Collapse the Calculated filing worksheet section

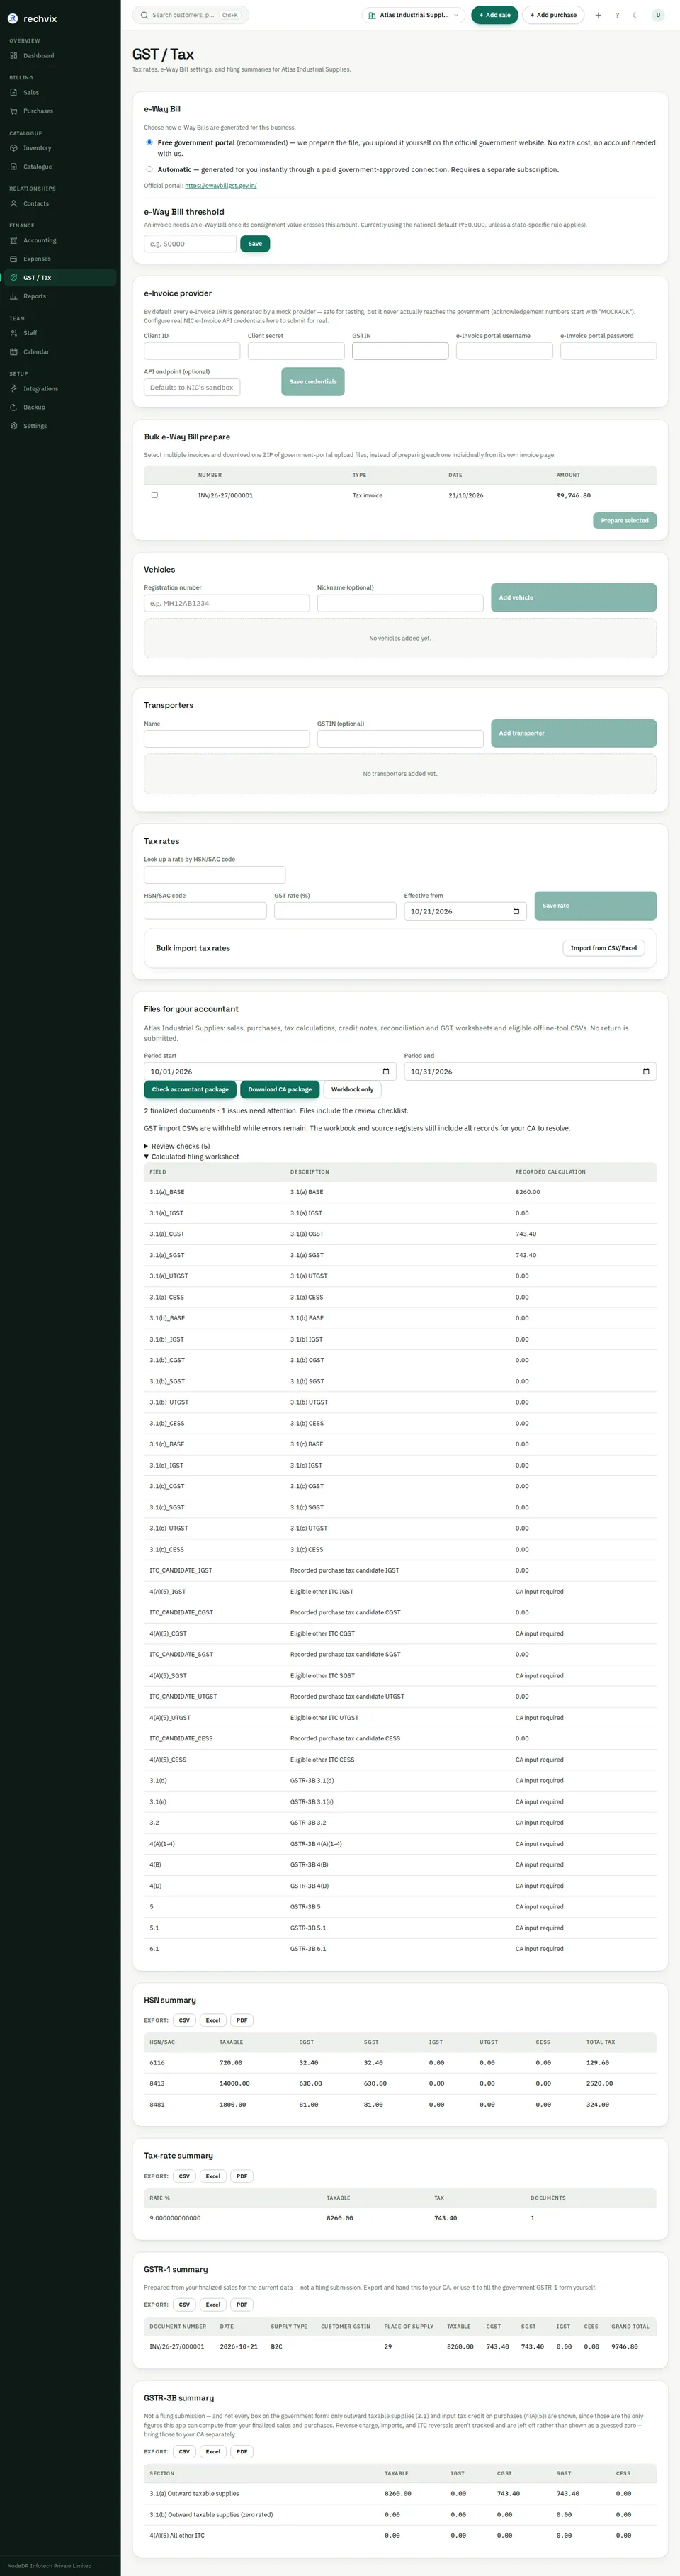191,1157
